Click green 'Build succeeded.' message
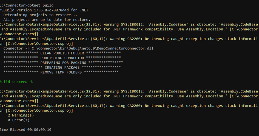The height and width of the screenshot is (136, 259). (17, 82)
